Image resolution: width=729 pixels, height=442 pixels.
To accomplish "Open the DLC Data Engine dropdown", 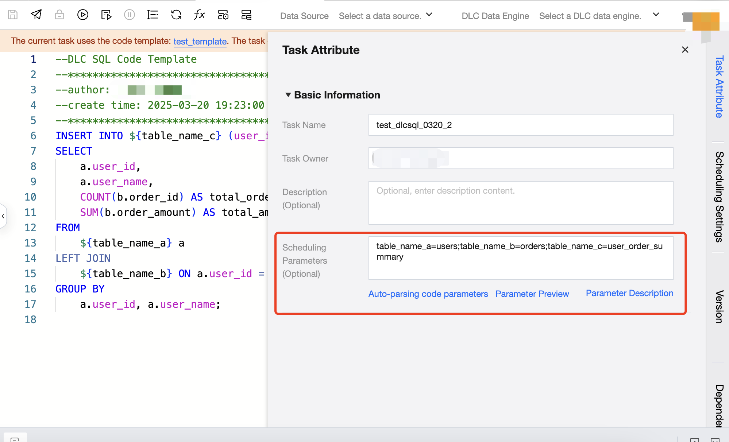I will point(599,16).
